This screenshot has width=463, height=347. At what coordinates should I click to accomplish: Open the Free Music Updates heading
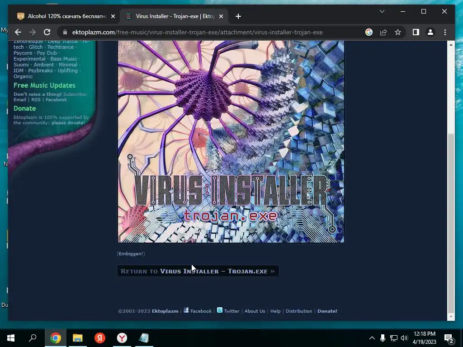click(44, 85)
